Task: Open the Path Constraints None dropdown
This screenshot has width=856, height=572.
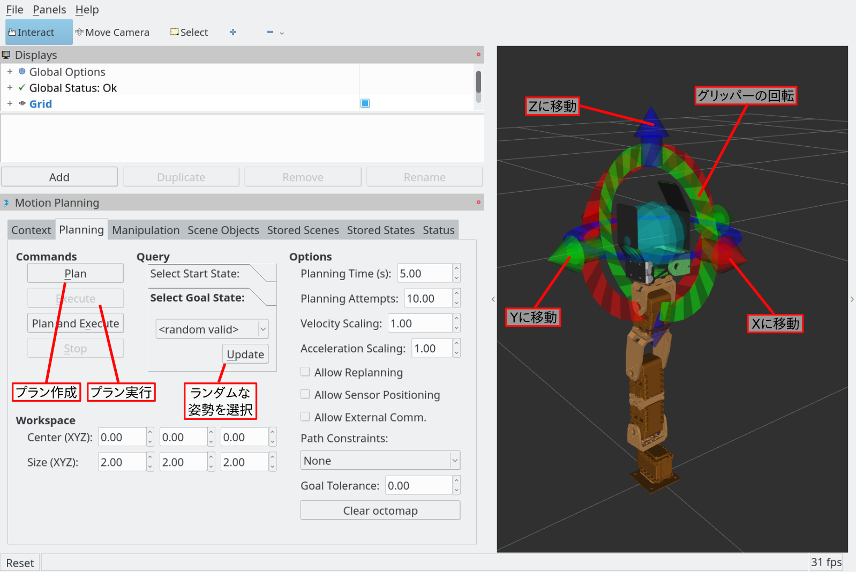Action: (x=380, y=461)
